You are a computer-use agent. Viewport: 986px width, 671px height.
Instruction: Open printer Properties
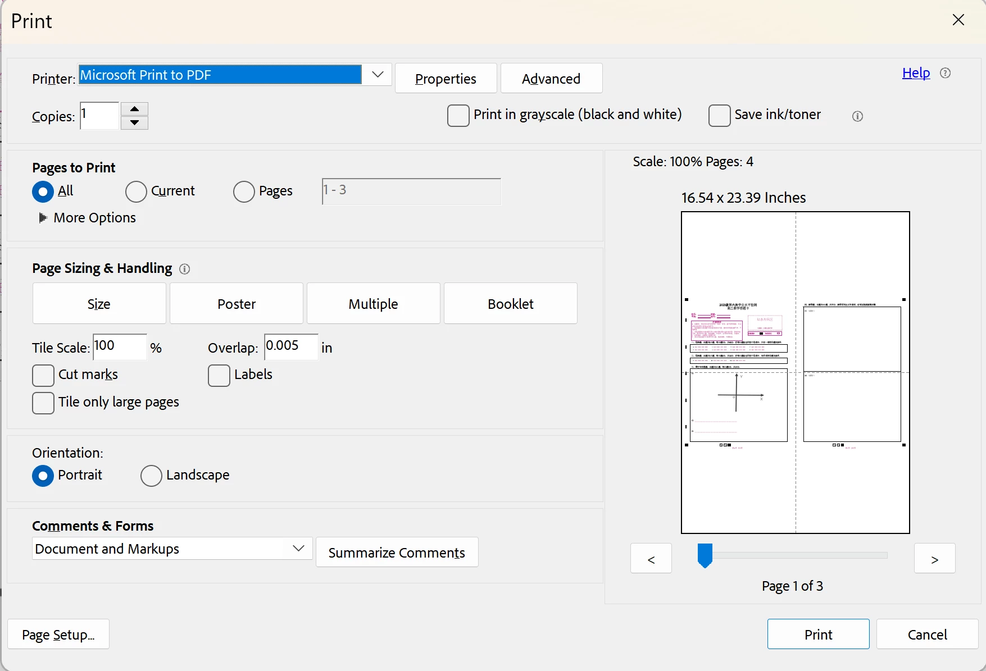tap(446, 79)
